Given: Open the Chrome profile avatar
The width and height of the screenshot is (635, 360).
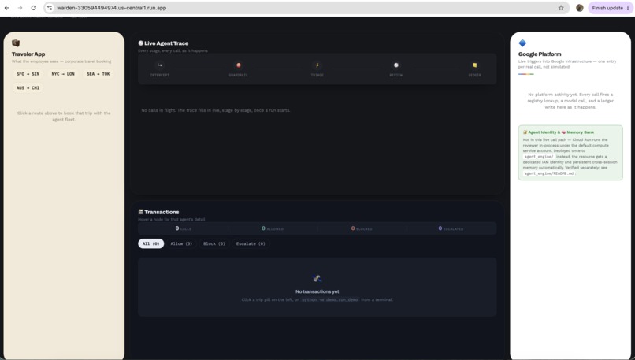Looking at the screenshot, I should (580, 8).
